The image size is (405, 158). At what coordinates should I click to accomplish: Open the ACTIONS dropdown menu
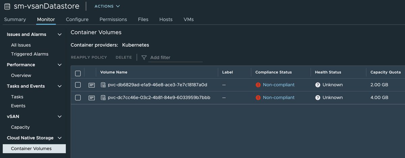[107, 6]
